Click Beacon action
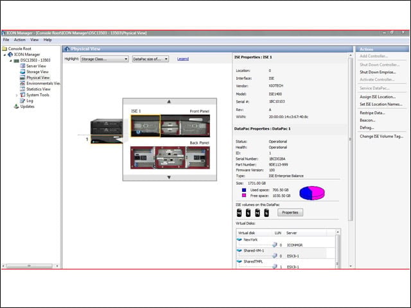This screenshot has width=411, height=308. pos(367,120)
